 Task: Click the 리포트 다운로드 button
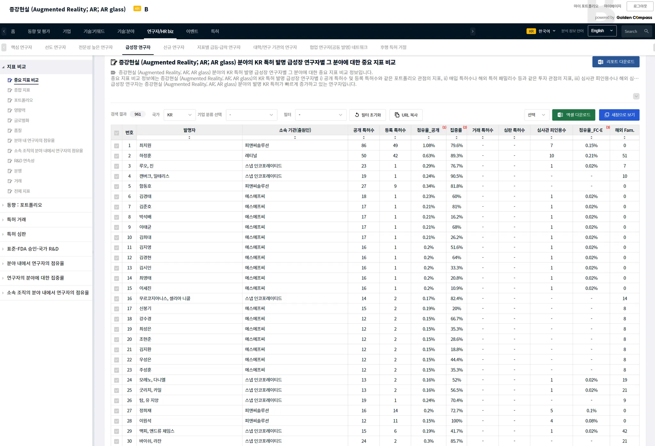(616, 62)
